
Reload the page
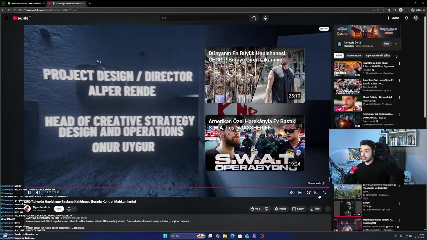click(9, 10)
